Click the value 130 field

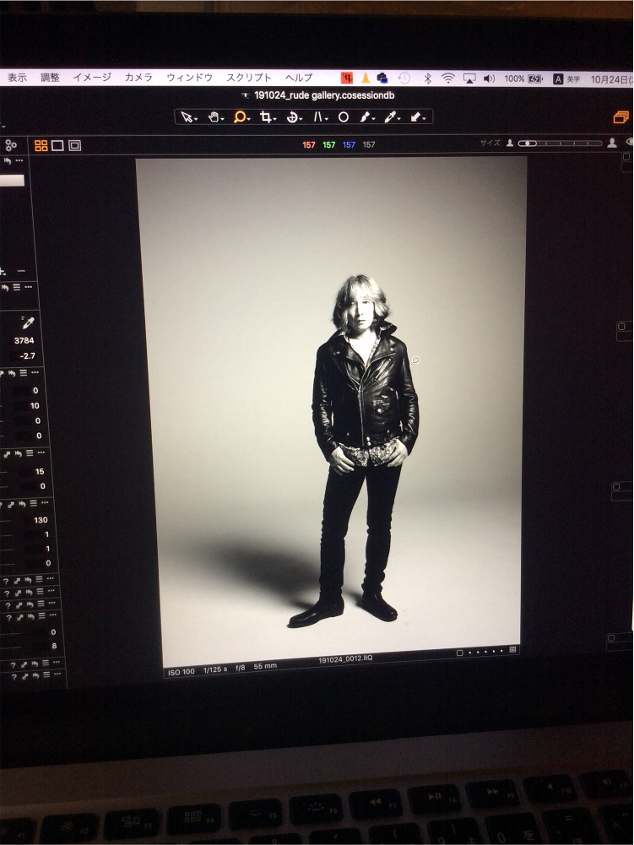41,520
